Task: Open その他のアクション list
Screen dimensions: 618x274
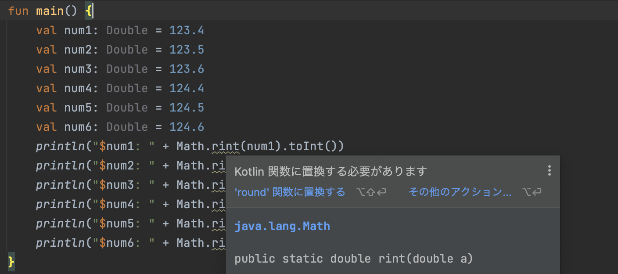Action: coord(459,192)
